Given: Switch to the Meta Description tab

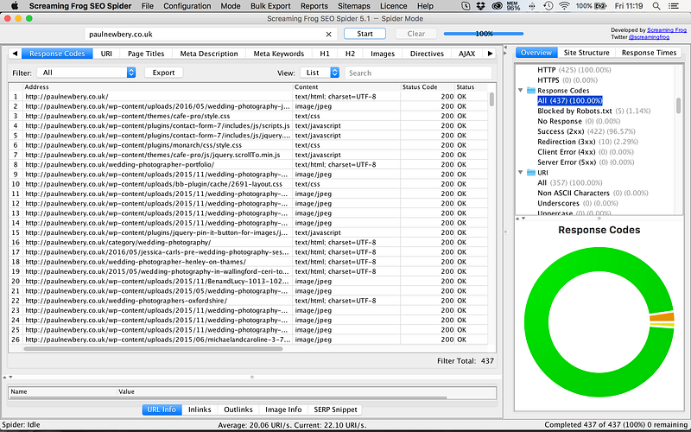Looking at the screenshot, I should [x=209, y=54].
